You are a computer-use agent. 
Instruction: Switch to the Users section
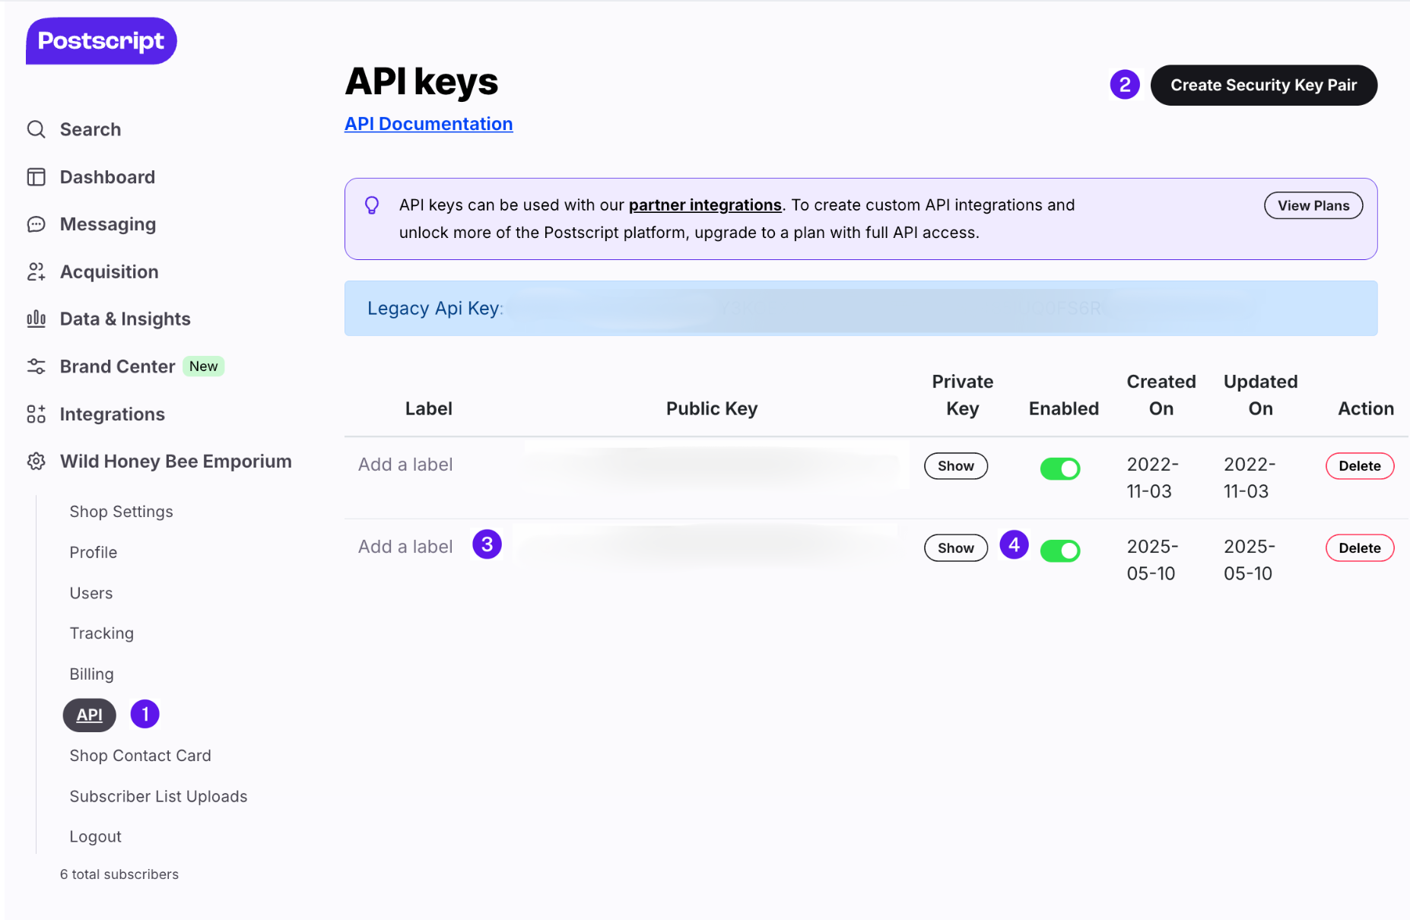(x=91, y=592)
